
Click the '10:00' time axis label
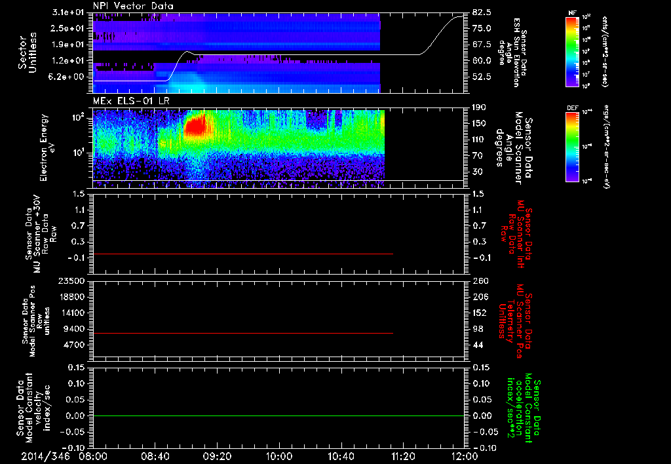[278, 457]
